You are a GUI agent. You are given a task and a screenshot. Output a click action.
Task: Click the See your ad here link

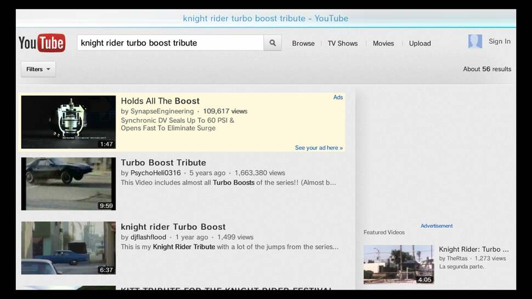click(x=319, y=148)
